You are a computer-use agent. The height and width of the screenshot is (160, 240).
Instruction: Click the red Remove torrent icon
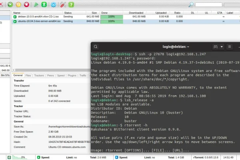coord(1,4)
